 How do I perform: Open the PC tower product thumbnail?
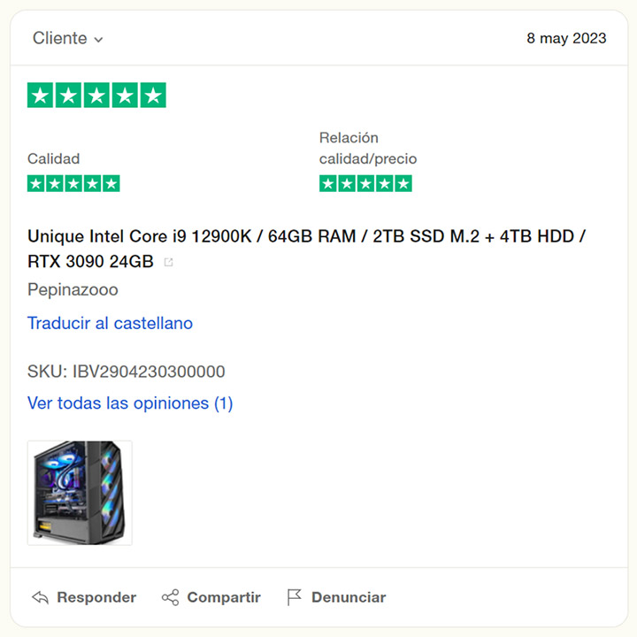click(80, 493)
